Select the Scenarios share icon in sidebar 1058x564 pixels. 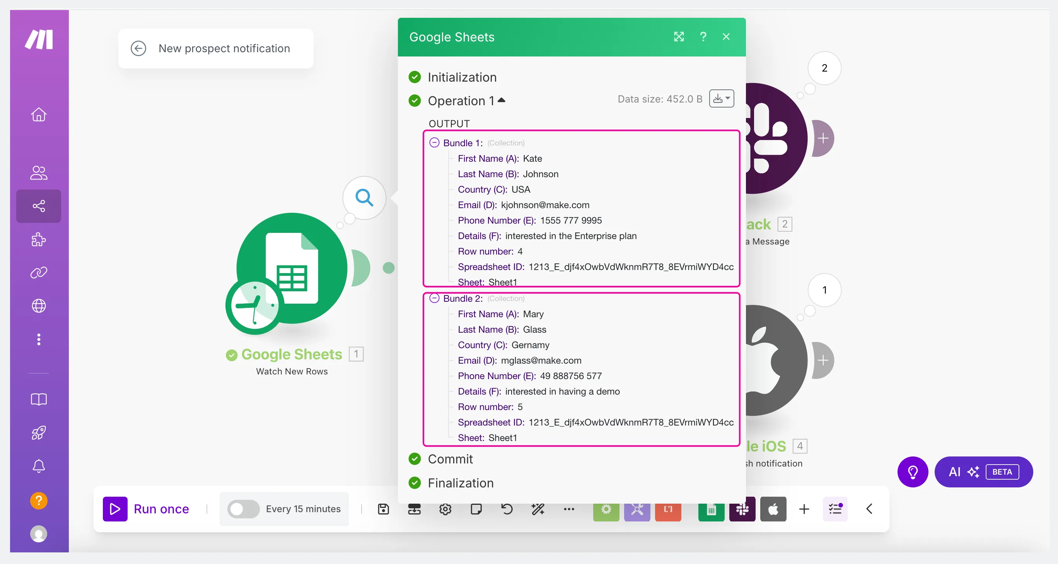39,206
